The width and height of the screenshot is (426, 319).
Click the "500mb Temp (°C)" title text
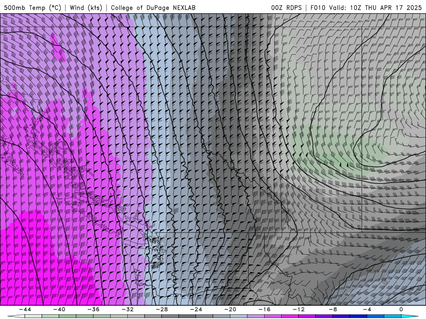point(32,7)
